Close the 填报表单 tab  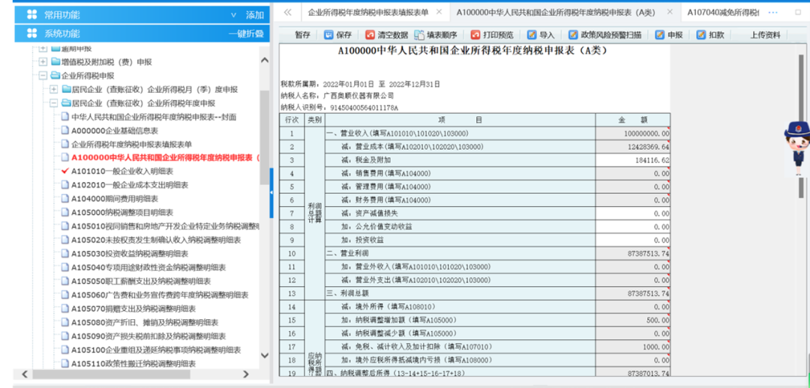click(439, 12)
